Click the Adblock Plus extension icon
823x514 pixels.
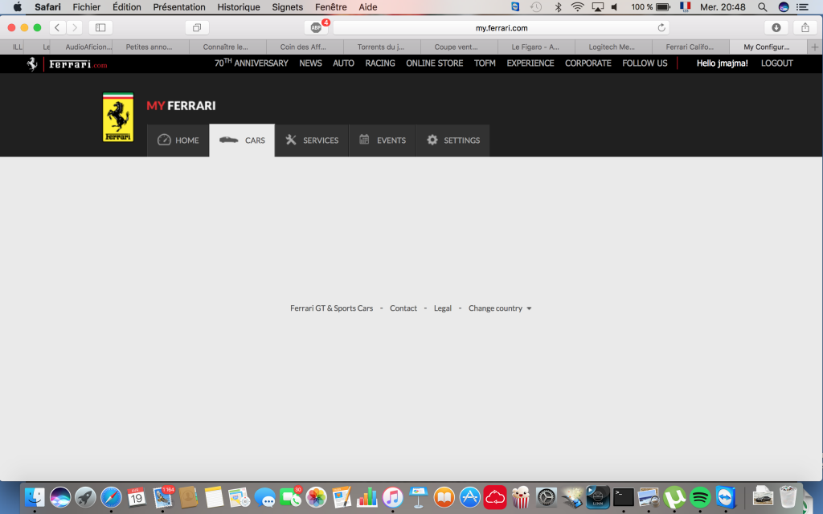[x=316, y=28]
